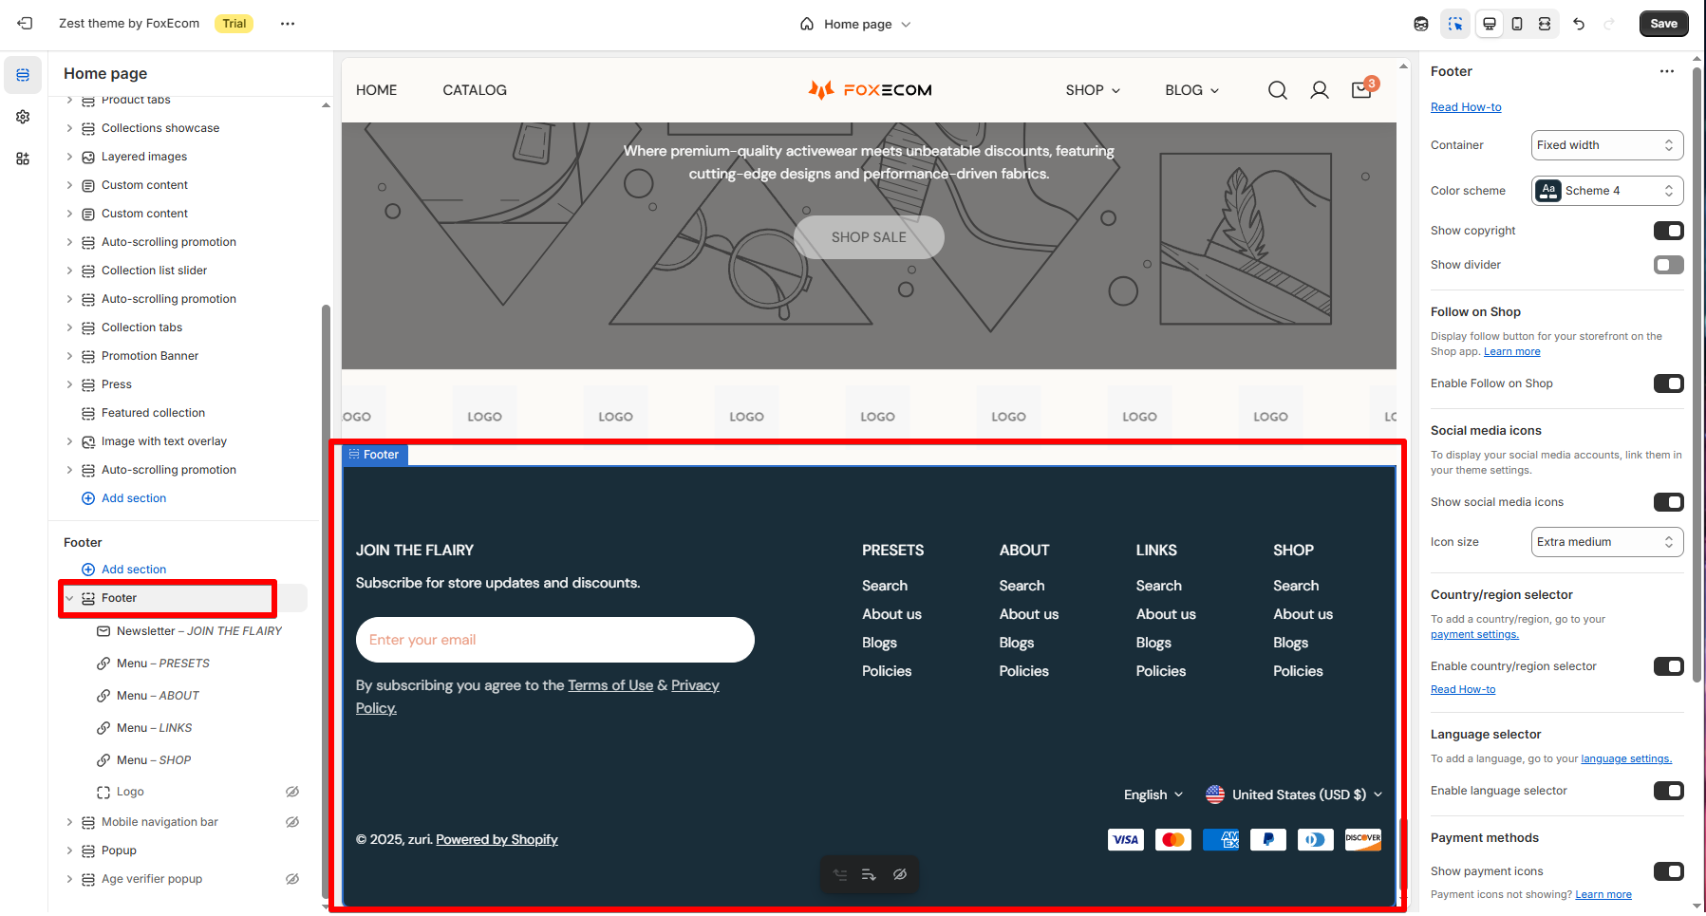Expand the Popup section

point(69,851)
